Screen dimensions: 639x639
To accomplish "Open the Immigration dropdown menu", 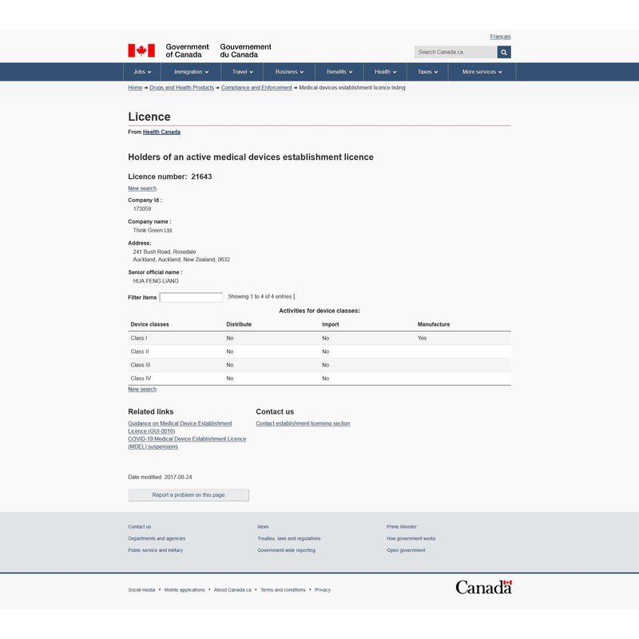I will pyautogui.click(x=191, y=72).
